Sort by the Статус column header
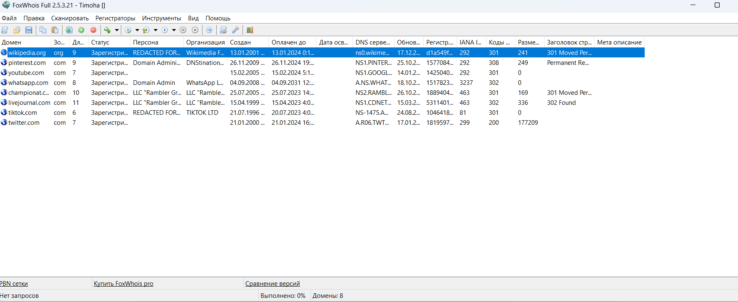The width and height of the screenshot is (738, 302). click(110, 42)
